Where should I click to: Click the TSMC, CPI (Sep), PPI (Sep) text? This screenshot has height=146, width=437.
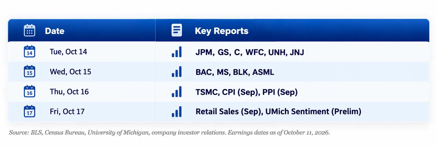pos(247,92)
